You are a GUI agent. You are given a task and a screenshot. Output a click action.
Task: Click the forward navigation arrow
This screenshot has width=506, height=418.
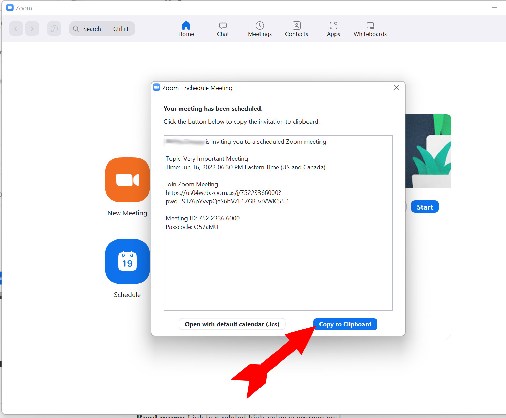(x=32, y=29)
